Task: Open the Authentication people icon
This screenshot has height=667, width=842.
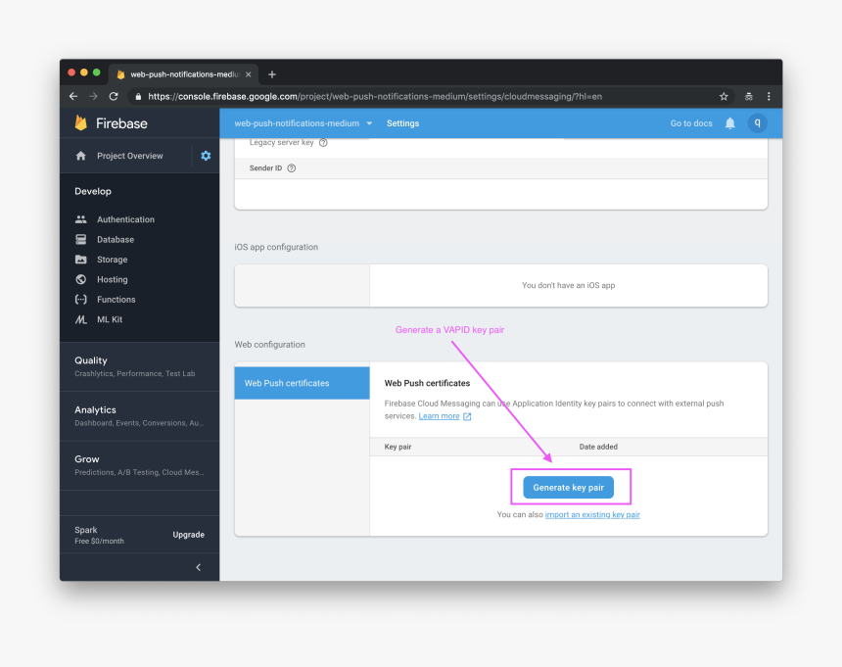Action: click(81, 219)
